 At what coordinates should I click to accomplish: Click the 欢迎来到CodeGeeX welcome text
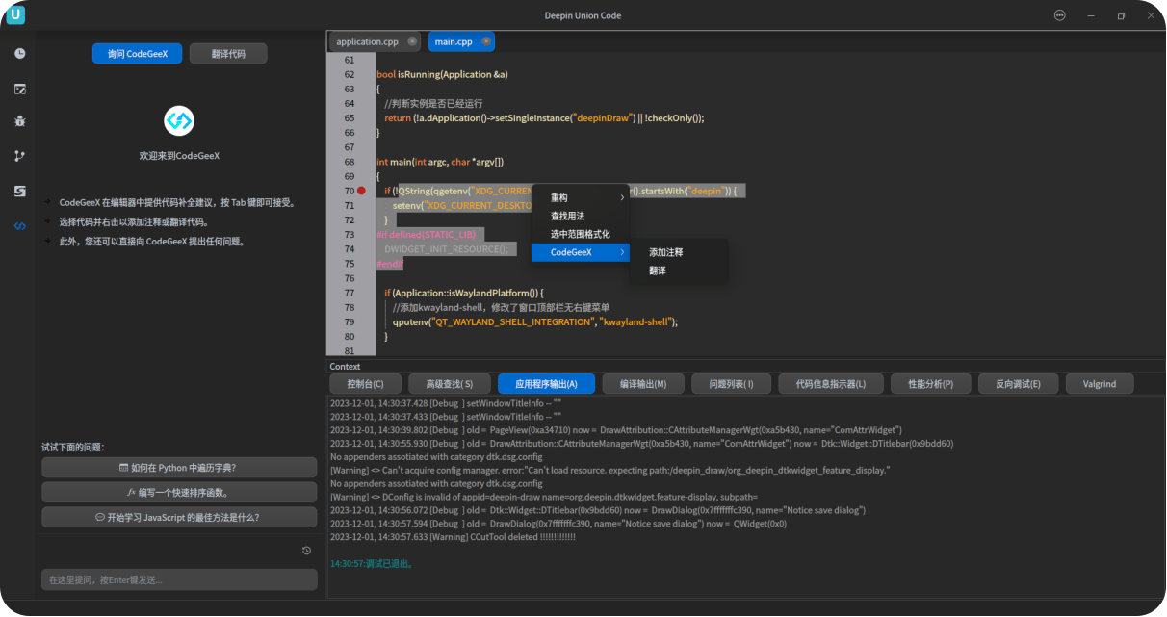tap(179, 155)
